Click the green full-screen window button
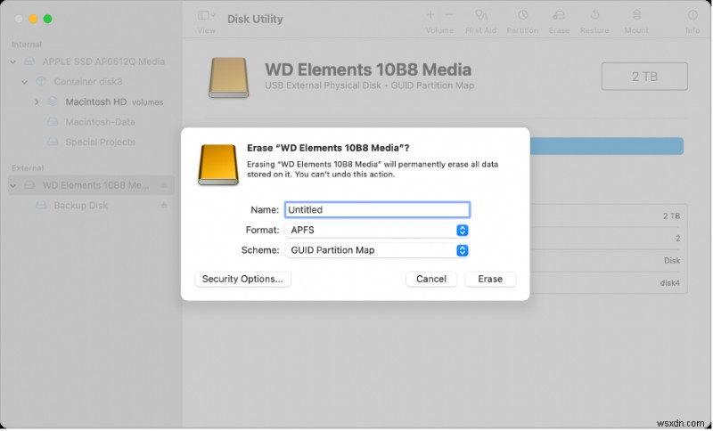 47,19
